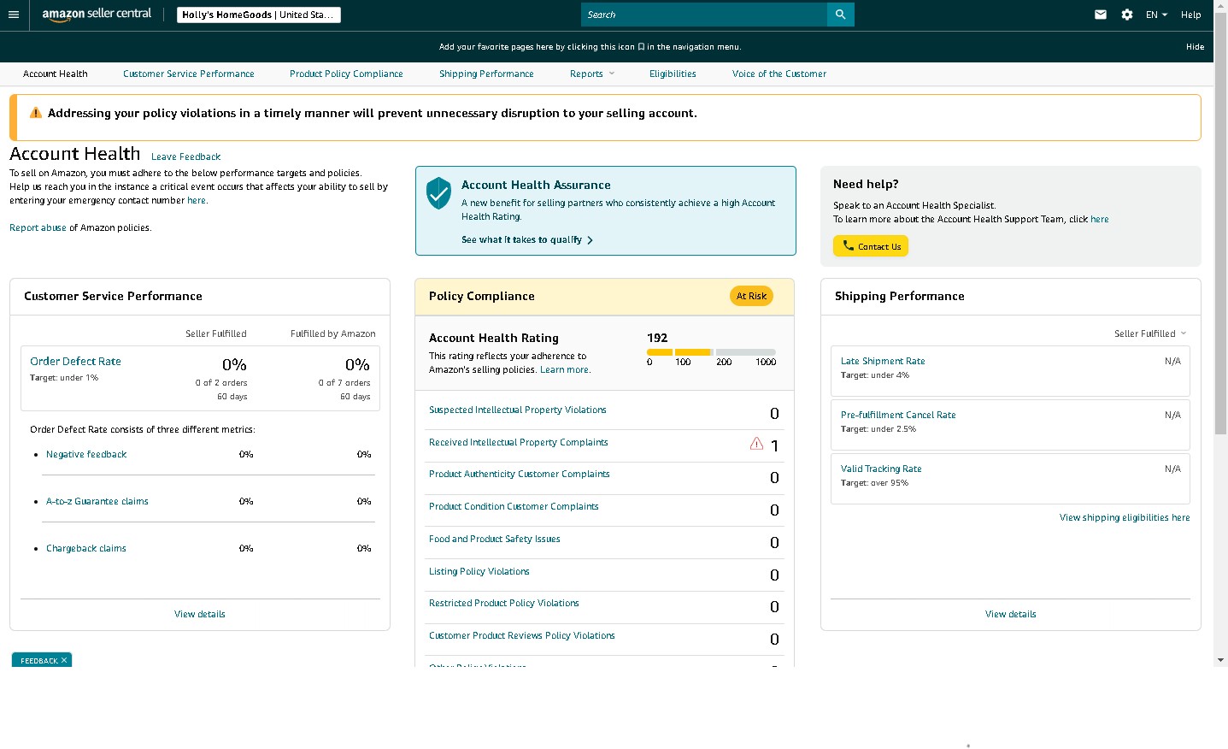
Task: Click the alert icon beside Received Intellectual Property Complaints
Action: [x=756, y=444]
